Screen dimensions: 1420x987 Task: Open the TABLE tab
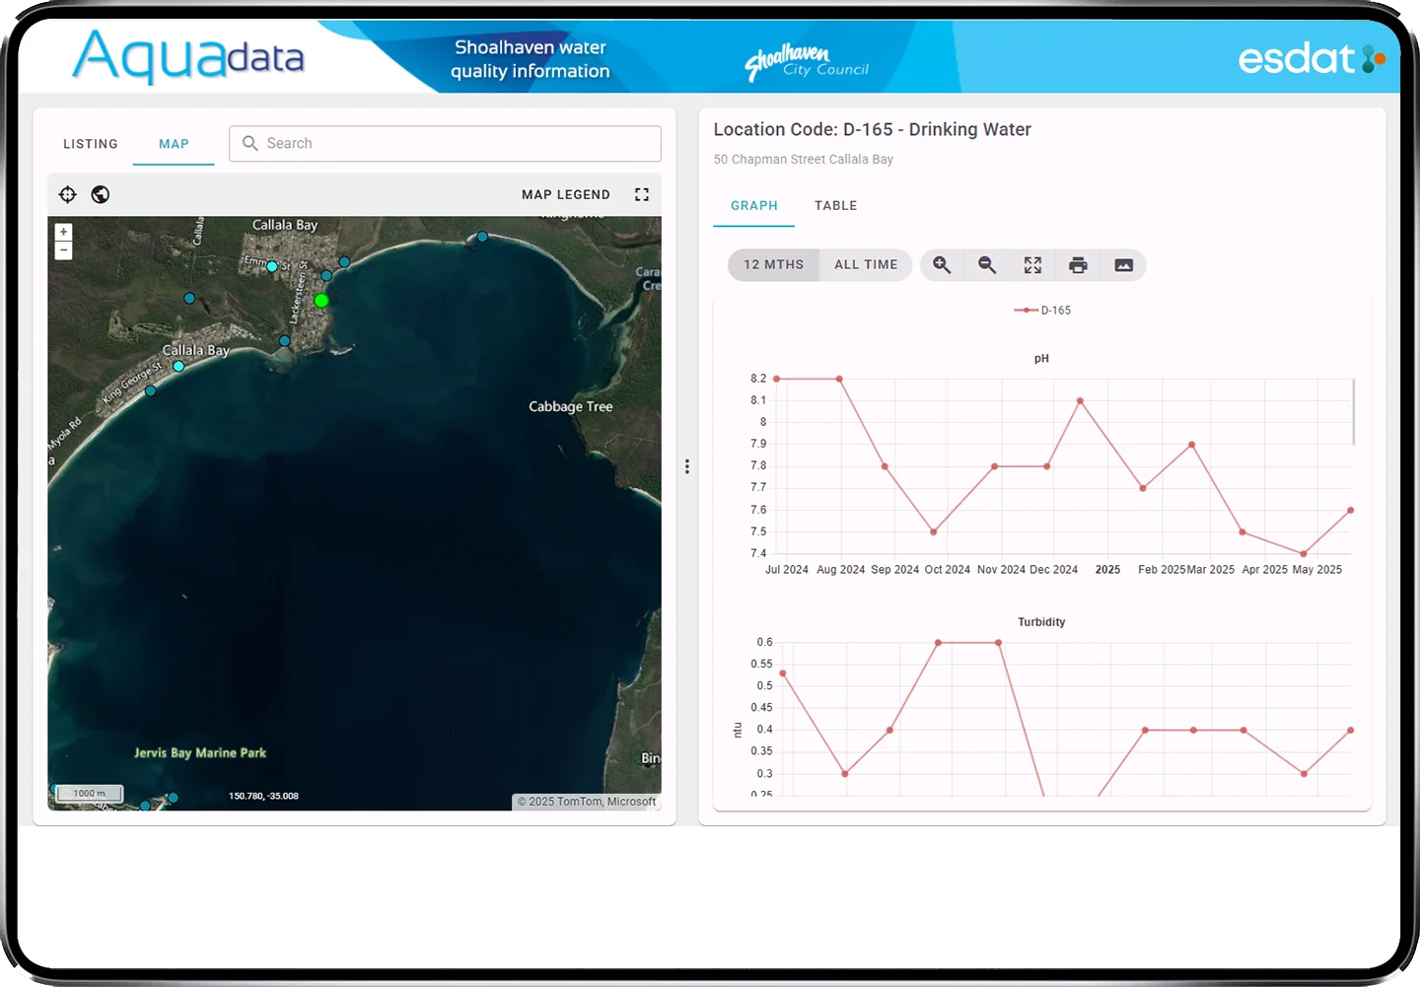click(835, 206)
